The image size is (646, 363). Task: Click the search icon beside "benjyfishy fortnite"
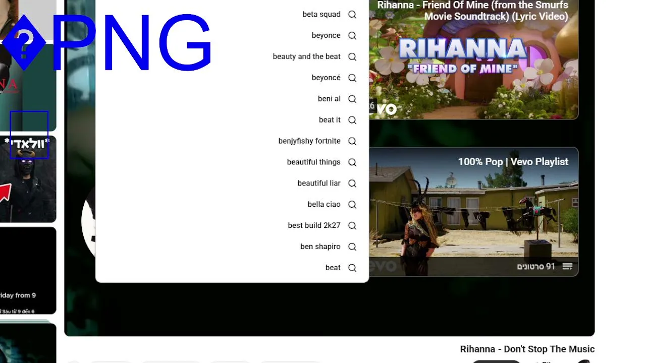point(352,141)
